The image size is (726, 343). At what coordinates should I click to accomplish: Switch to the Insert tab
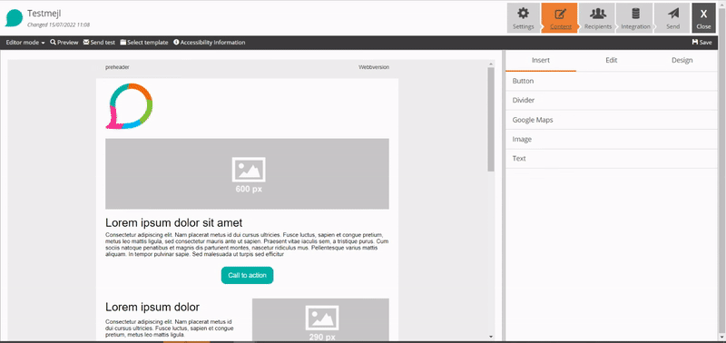(x=541, y=61)
